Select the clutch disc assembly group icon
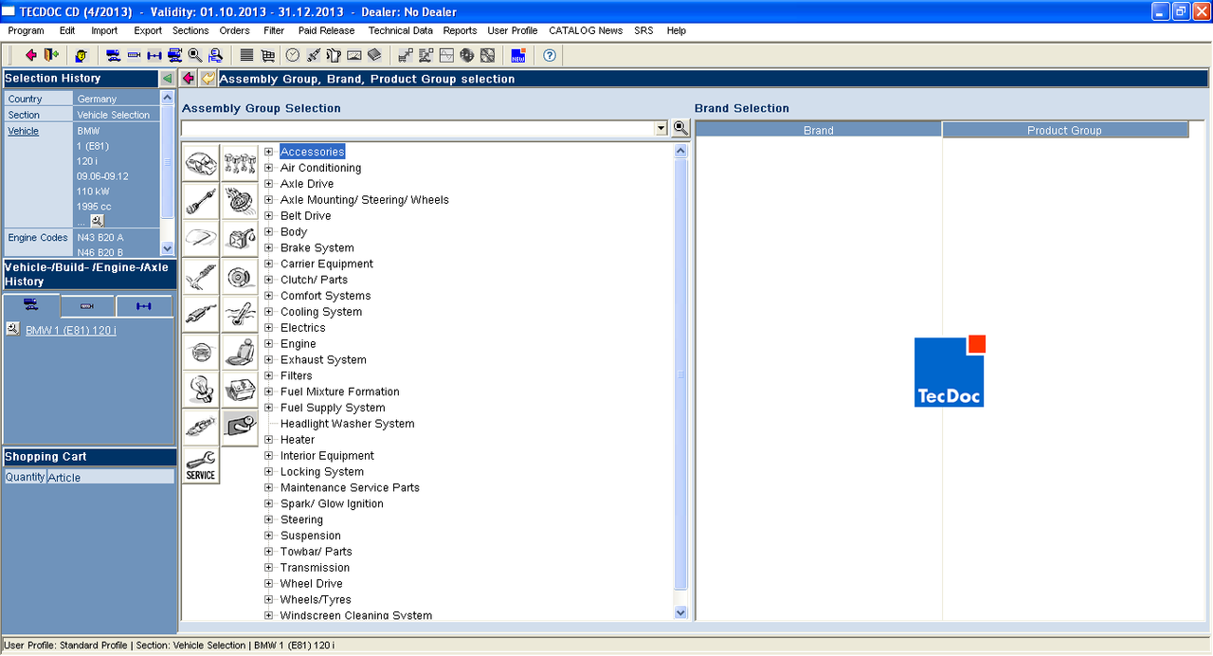 tap(240, 200)
